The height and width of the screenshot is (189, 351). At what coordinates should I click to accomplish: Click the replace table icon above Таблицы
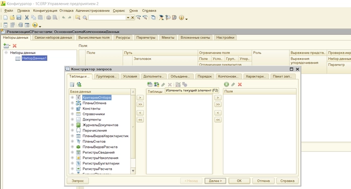coord(156,84)
